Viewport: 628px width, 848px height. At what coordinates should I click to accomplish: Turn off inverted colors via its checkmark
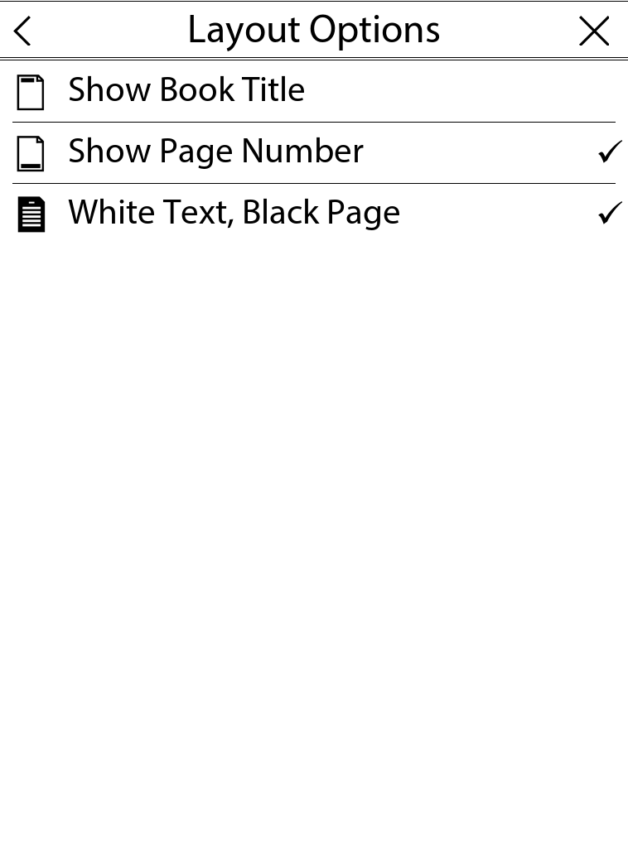609,213
